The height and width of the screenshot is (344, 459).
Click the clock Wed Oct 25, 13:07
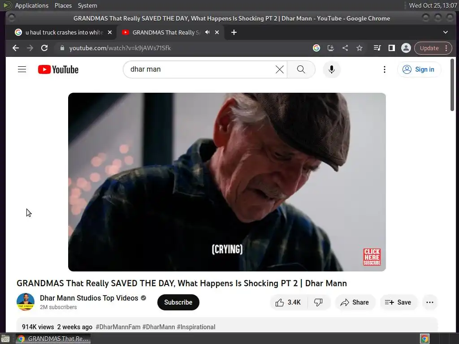tap(433, 5)
